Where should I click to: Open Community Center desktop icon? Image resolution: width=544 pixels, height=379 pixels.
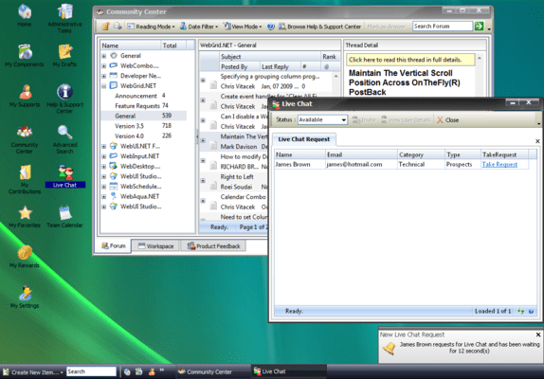click(25, 138)
